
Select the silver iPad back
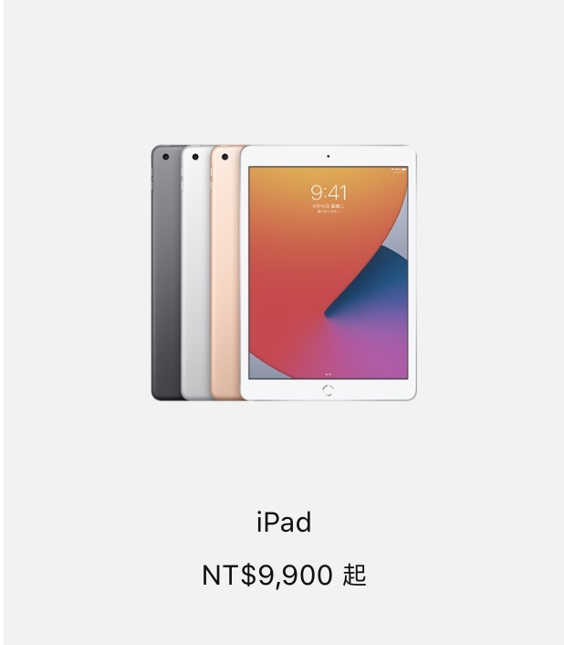[x=196, y=272]
